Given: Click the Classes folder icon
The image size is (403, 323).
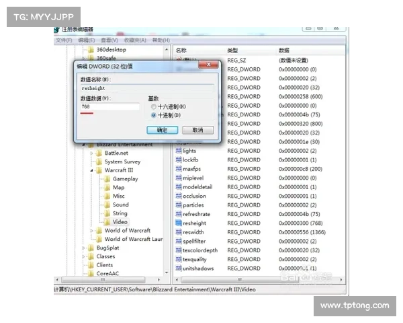Looking at the screenshot, I should (x=91, y=256).
